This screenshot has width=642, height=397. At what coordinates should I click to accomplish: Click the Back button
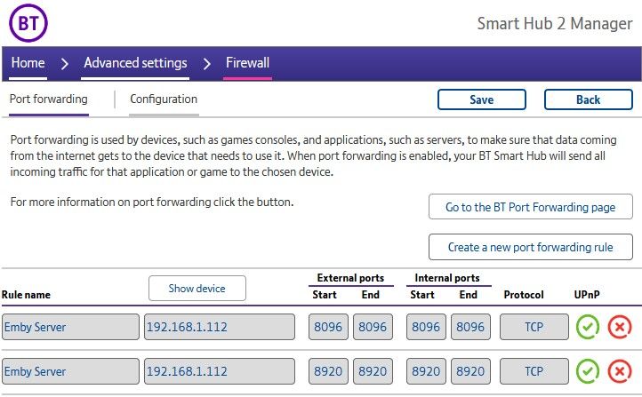588,99
